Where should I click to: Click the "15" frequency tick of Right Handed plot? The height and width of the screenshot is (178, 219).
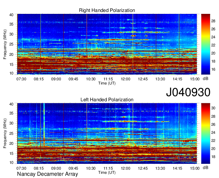tap(11, 64)
